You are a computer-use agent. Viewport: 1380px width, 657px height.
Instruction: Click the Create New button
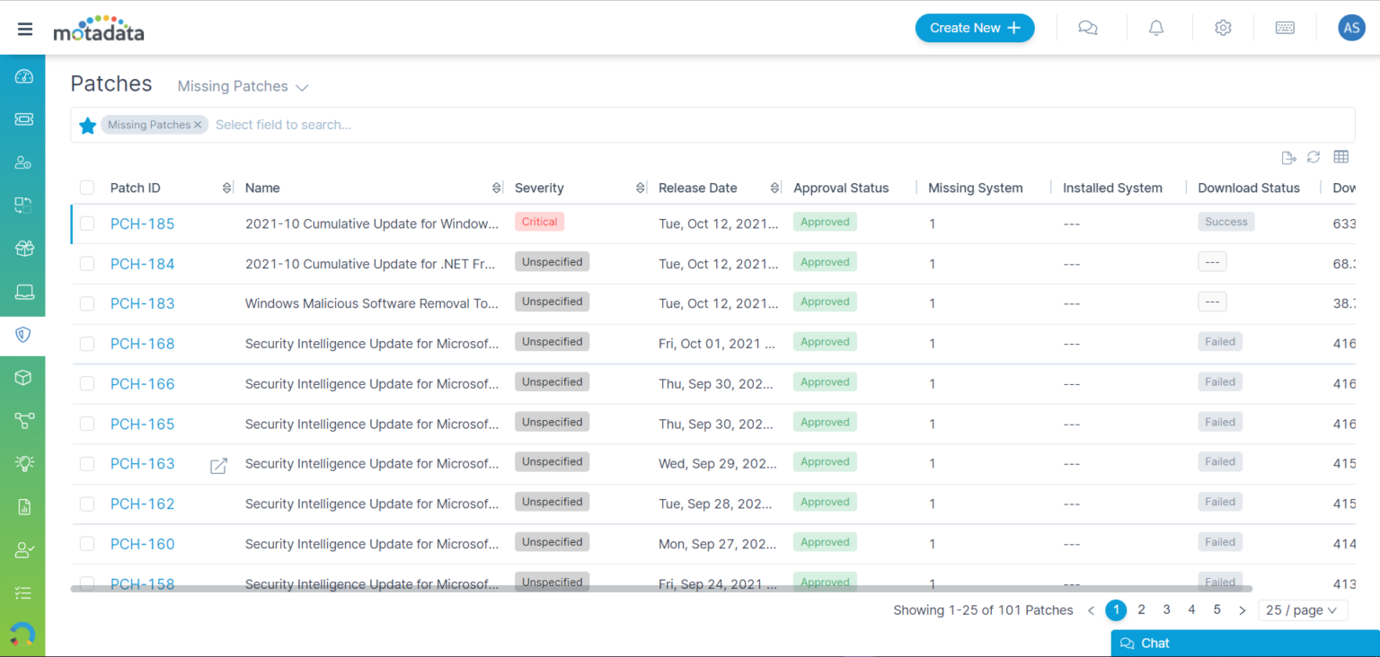click(975, 28)
